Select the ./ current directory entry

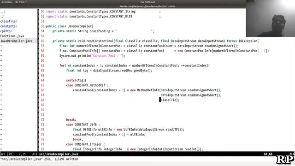pos(2,17)
